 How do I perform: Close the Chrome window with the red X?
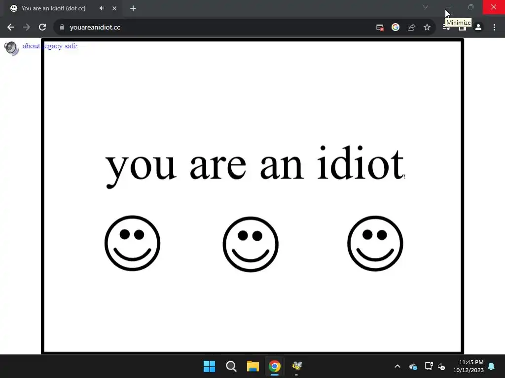pos(494,7)
